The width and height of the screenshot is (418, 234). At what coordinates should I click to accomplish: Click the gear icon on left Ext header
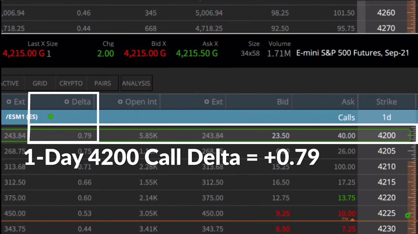coord(9,102)
